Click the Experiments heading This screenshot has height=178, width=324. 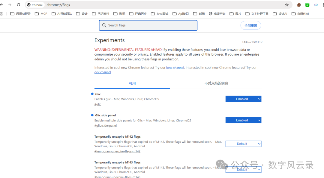coord(109,40)
